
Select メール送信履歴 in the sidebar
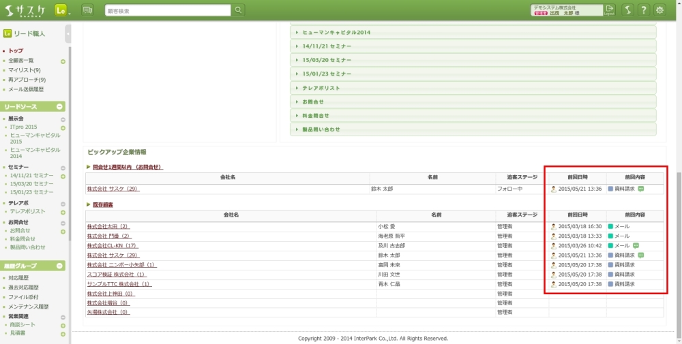[26, 89]
